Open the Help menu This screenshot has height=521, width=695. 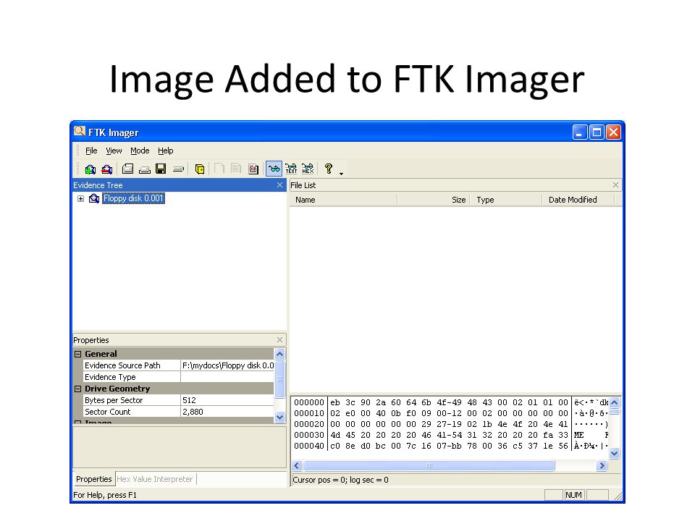click(x=165, y=151)
